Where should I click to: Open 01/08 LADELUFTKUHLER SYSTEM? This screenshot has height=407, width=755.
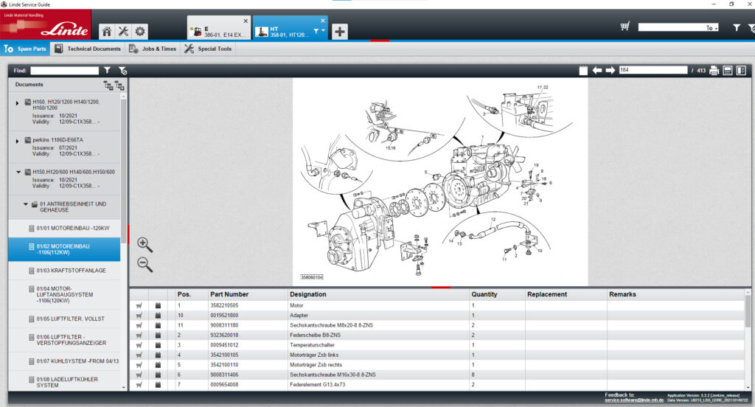click(x=64, y=382)
